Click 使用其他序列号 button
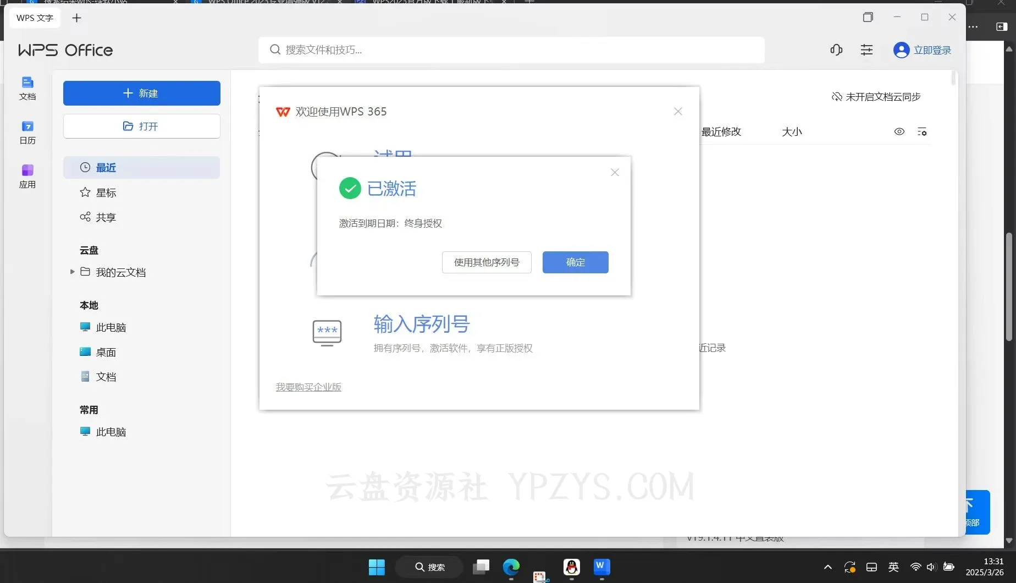The image size is (1016, 583). pyautogui.click(x=487, y=262)
